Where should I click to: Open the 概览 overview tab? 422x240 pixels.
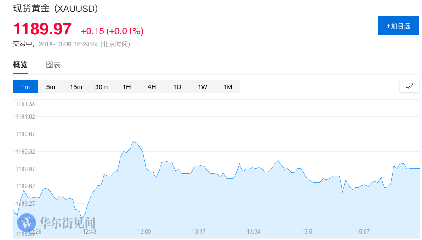20,65
